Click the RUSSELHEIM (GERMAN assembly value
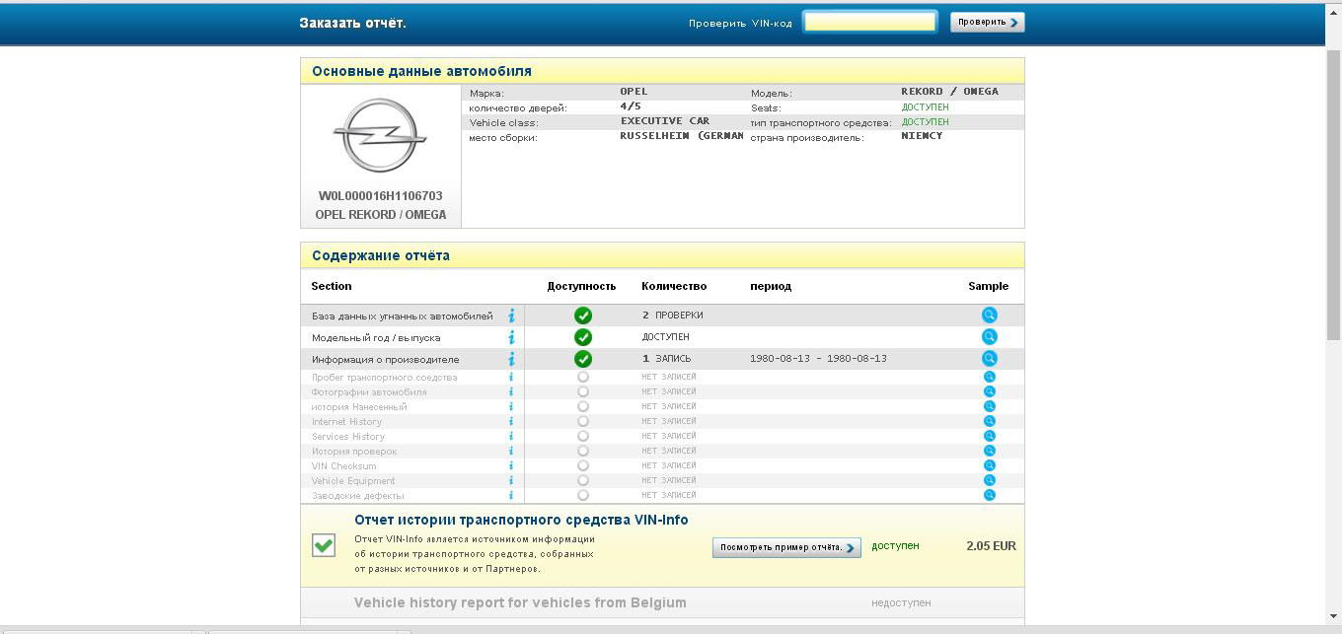Screen dimensions: 1343x634 click(x=682, y=136)
